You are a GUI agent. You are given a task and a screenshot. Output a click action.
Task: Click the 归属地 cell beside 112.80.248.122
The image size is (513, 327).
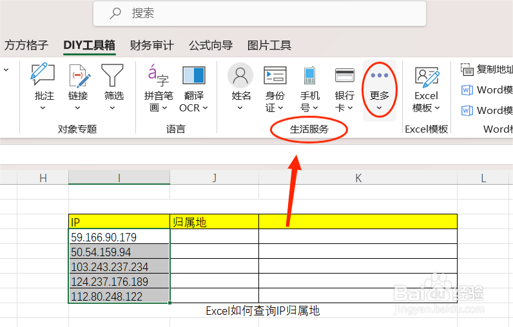click(x=215, y=295)
